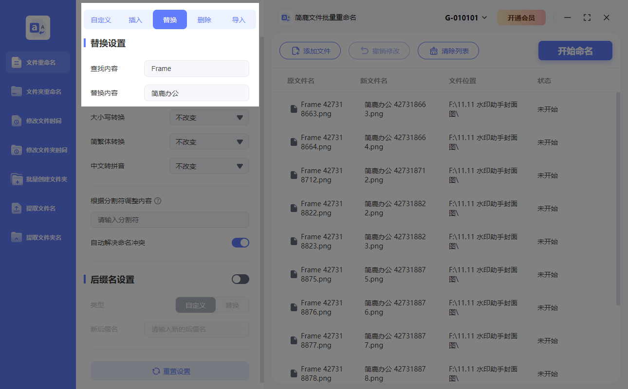
Task: Switch to the 删除 tab
Action: point(204,20)
